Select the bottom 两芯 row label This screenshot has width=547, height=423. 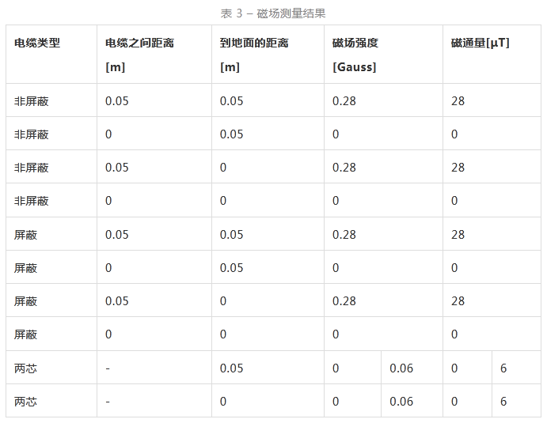26,402
